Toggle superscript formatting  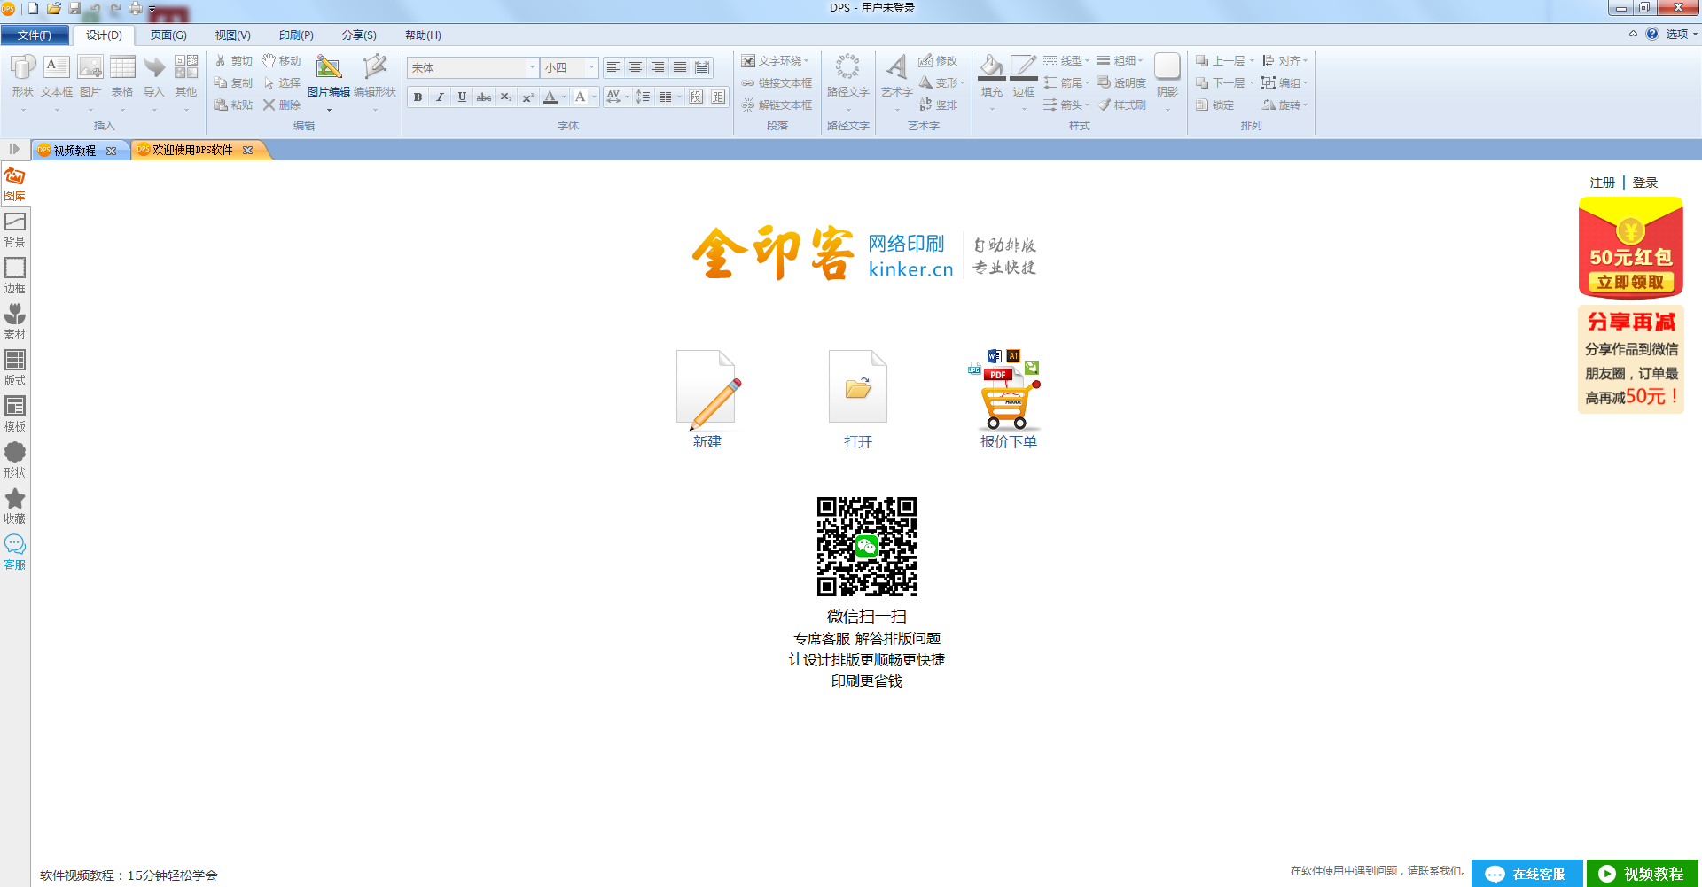527,97
